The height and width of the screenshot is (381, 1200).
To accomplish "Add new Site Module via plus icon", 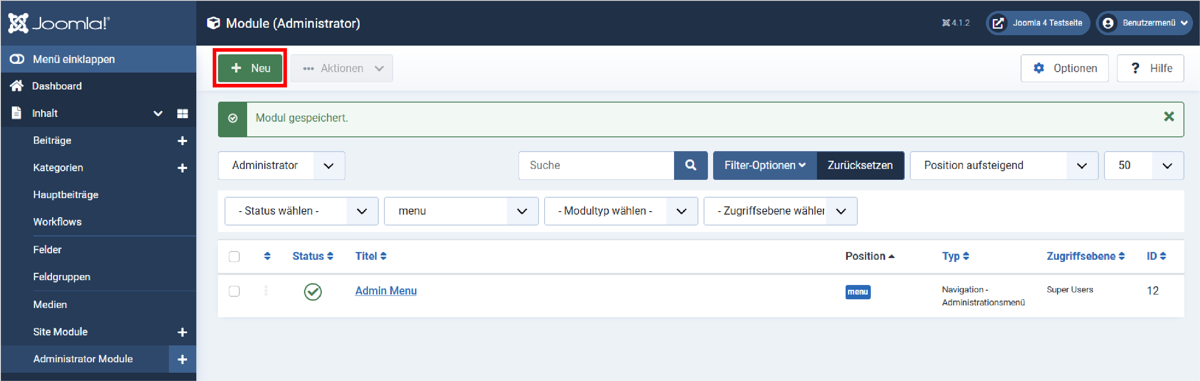I will [182, 332].
